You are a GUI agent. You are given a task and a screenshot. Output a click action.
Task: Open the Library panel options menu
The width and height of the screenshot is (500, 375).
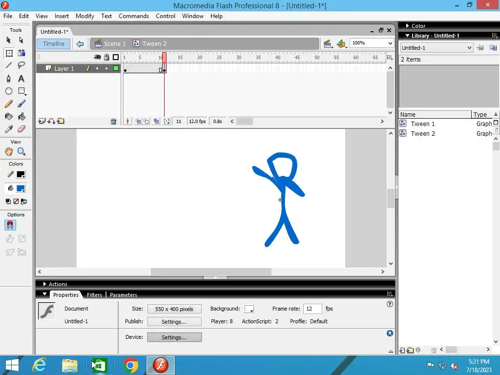click(495, 36)
